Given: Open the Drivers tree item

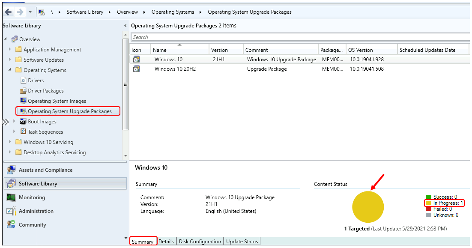Looking at the screenshot, I should click(x=36, y=81).
